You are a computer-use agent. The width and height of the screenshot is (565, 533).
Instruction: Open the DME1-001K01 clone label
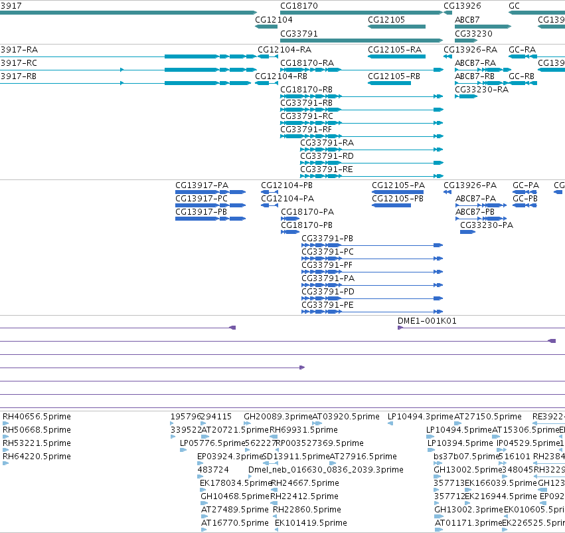(427, 321)
